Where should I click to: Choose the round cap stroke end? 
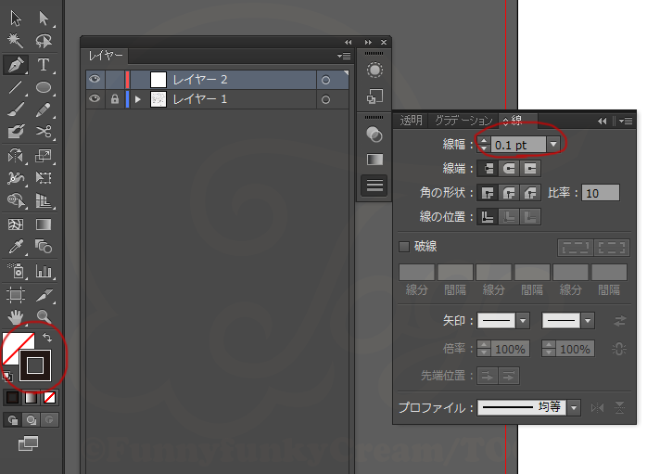509,169
